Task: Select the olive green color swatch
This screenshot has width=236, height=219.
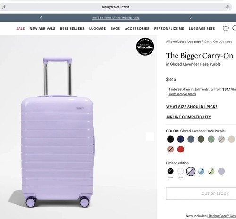Action: (201, 139)
